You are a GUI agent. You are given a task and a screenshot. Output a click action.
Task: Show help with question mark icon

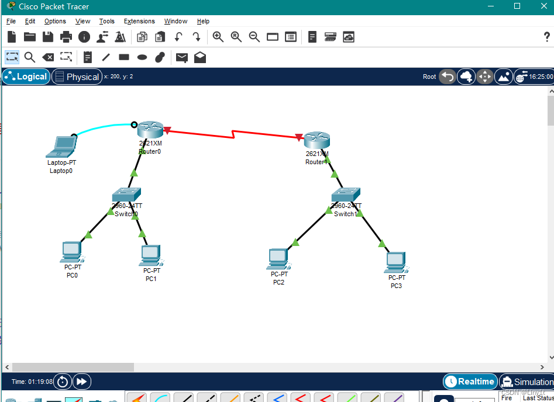(x=546, y=37)
